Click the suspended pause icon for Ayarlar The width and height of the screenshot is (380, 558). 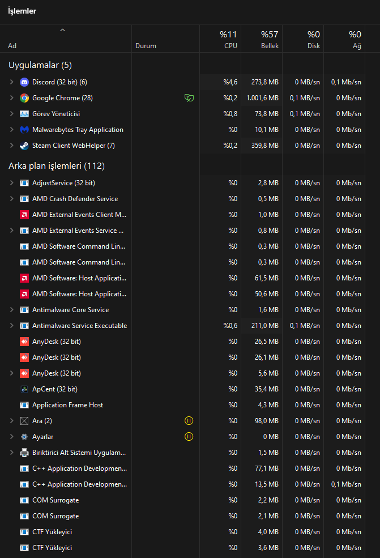189,437
